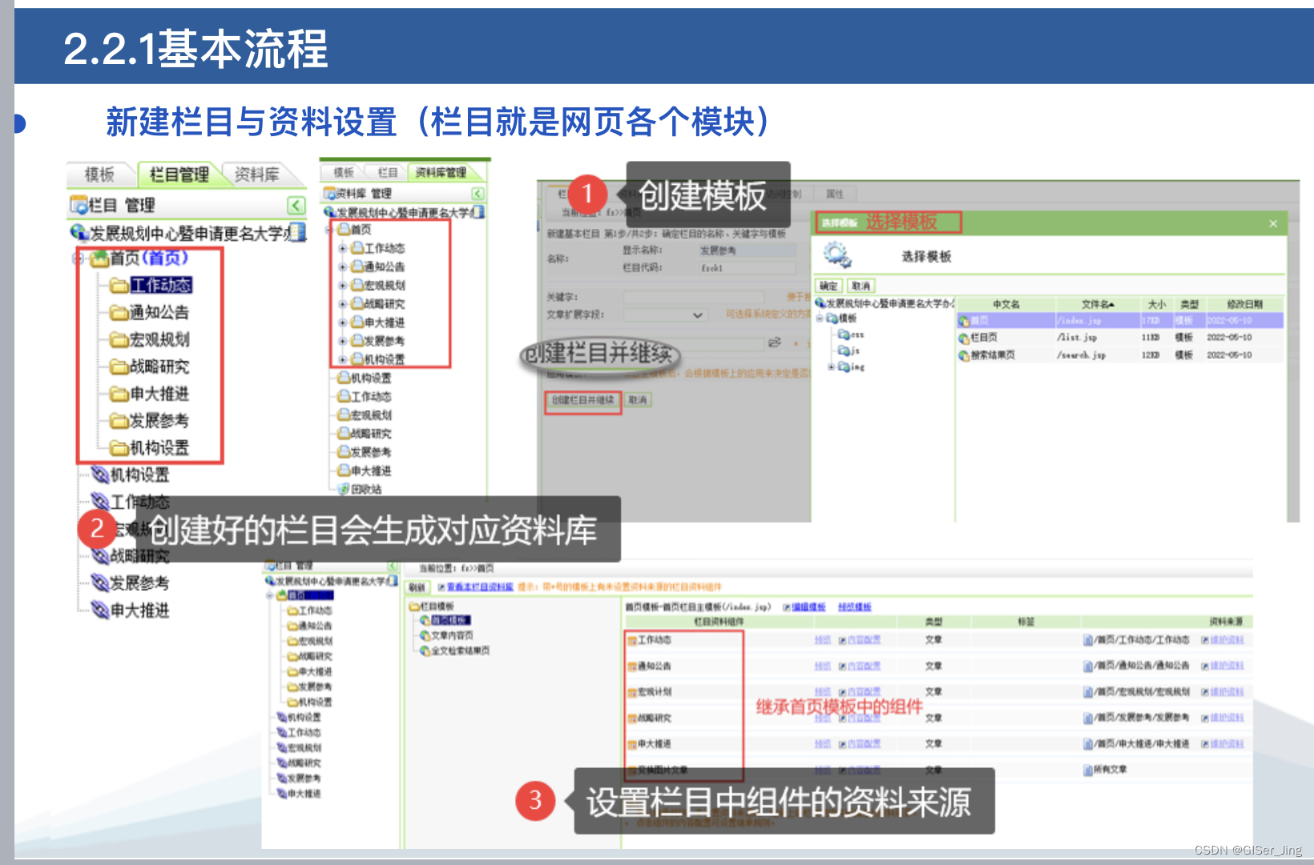Close the 选择模板 dialog with X

pos(1273,223)
